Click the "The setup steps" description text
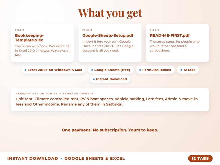Viewport: 220px width, 165px height. coord(175,46)
